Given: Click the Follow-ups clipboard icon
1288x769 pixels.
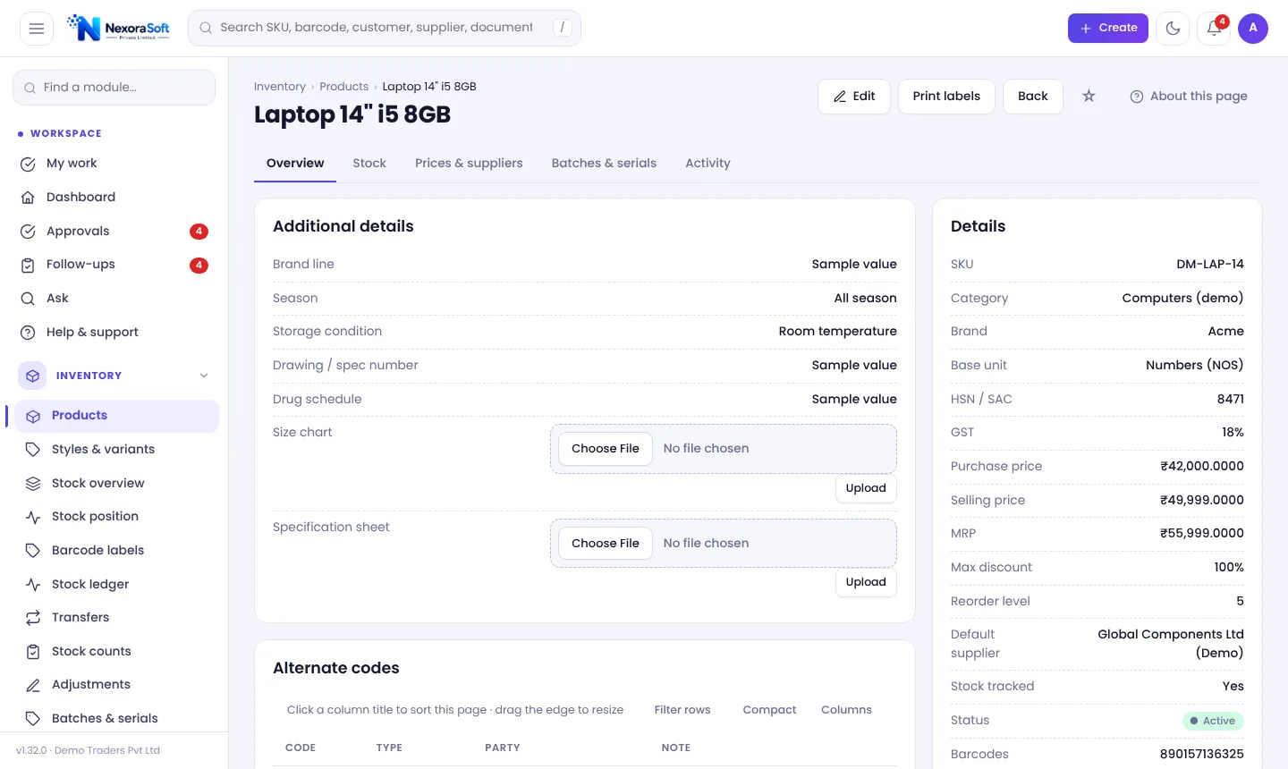Looking at the screenshot, I should pyautogui.click(x=28, y=265).
